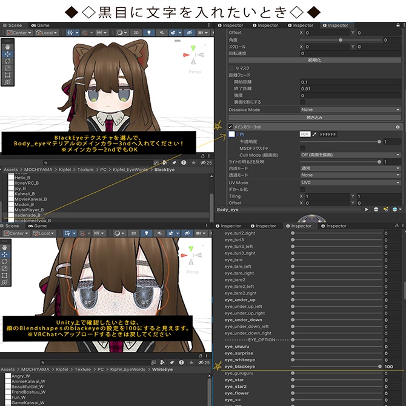Toggle hidden-object visibility in the full-avatar Scene toolbar
Viewport: 406px width, 406px height.
(x=189, y=33)
